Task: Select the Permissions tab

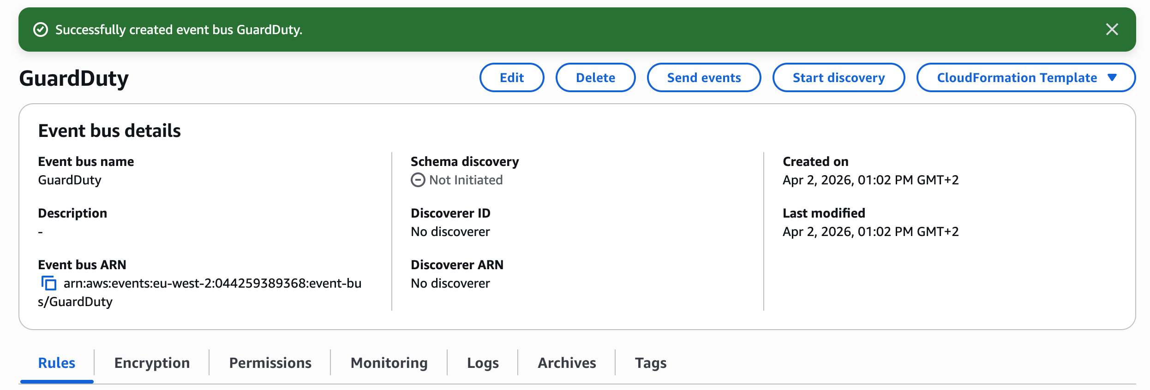Action: (270, 363)
